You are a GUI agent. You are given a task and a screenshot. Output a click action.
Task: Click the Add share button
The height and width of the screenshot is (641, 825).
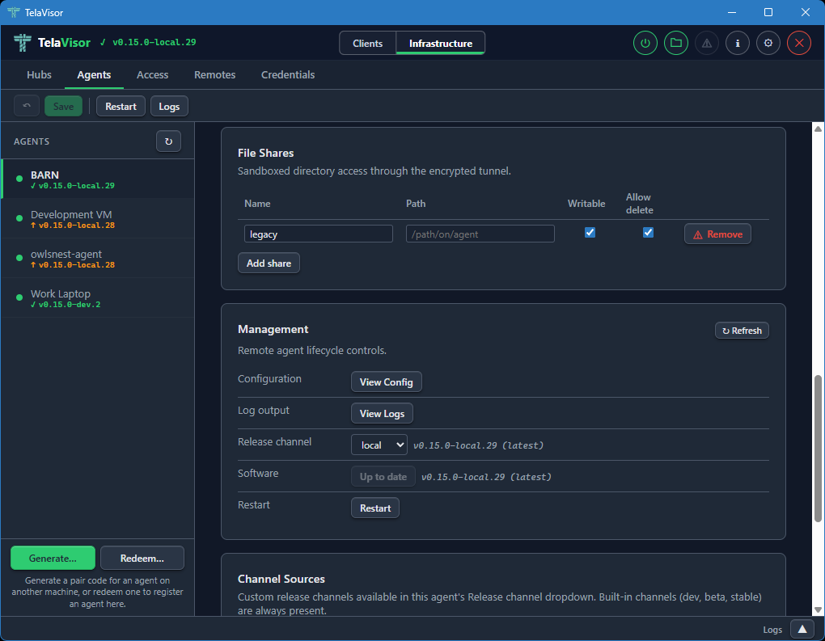click(x=269, y=263)
